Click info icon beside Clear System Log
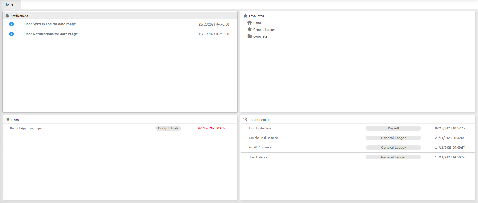Viewport: 478px width, 203px height. (11, 24)
